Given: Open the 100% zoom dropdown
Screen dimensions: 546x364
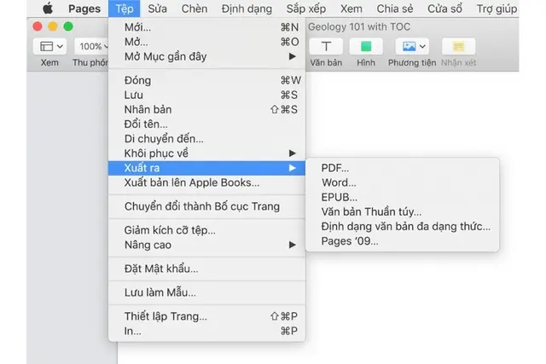Looking at the screenshot, I should [93, 46].
